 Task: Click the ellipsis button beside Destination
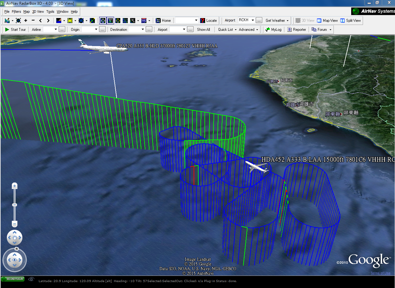tap(149, 30)
